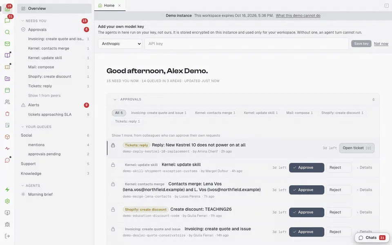
Task: Reject the Invoicing: create quote and issue request
Action: coord(339,232)
